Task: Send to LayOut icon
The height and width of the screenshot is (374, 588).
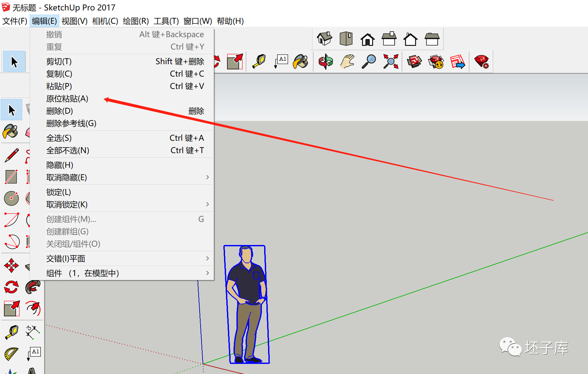Action: click(x=457, y=62)
